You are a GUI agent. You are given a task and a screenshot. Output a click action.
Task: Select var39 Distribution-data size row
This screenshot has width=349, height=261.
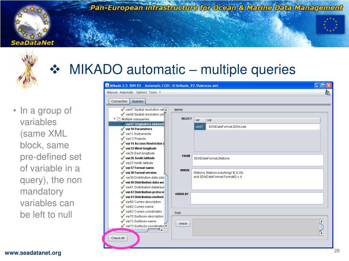point(142,177)
